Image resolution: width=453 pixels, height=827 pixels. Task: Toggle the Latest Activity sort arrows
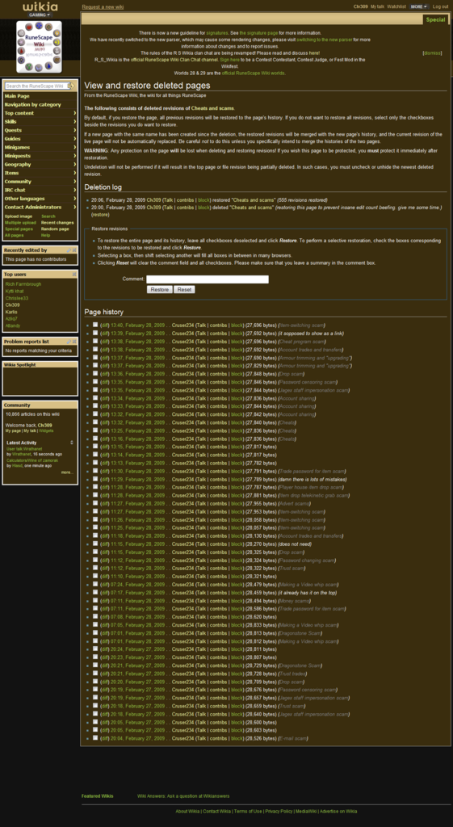(x=72, y=443)
